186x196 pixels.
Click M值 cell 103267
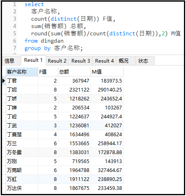coord(107,108)
